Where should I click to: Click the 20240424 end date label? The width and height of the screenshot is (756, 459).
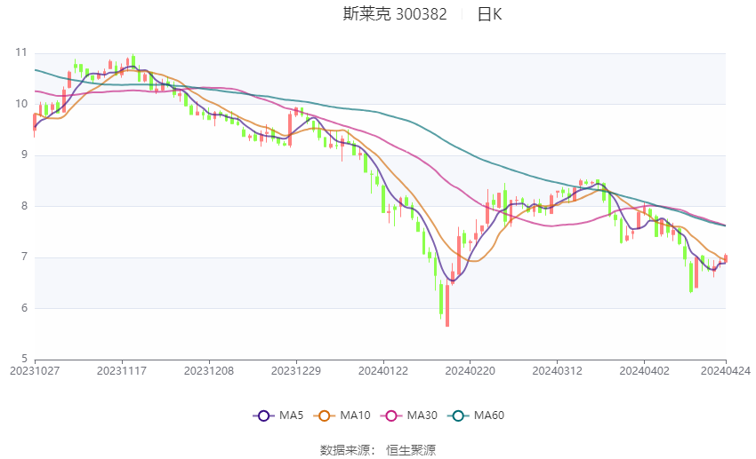(x=726, y=371)
